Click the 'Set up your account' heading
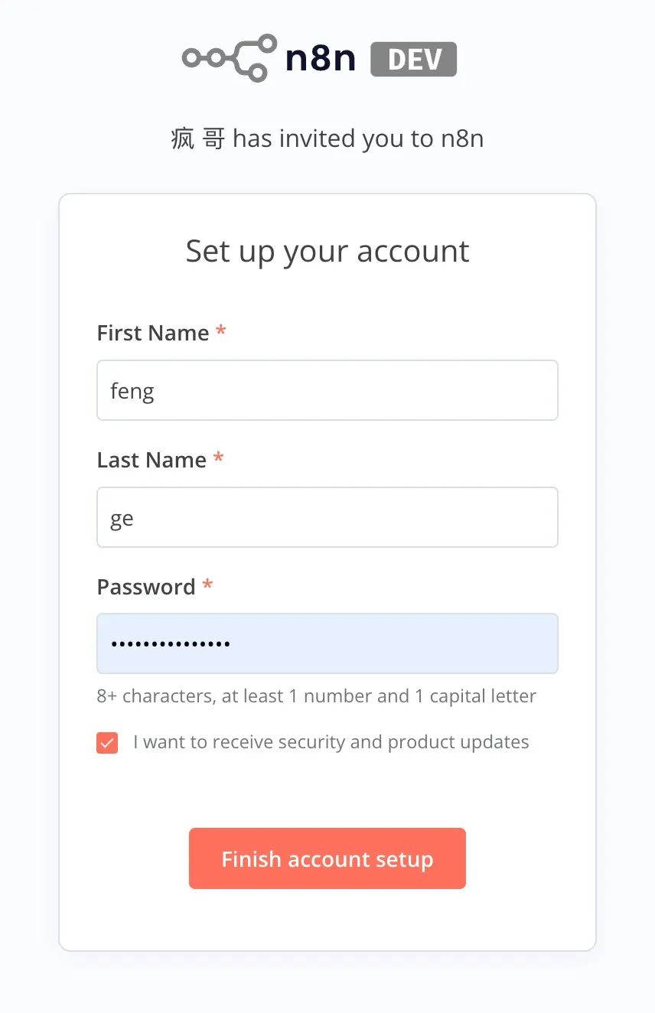This screenshot has height=1013, width=655. [x=327, y=250]
